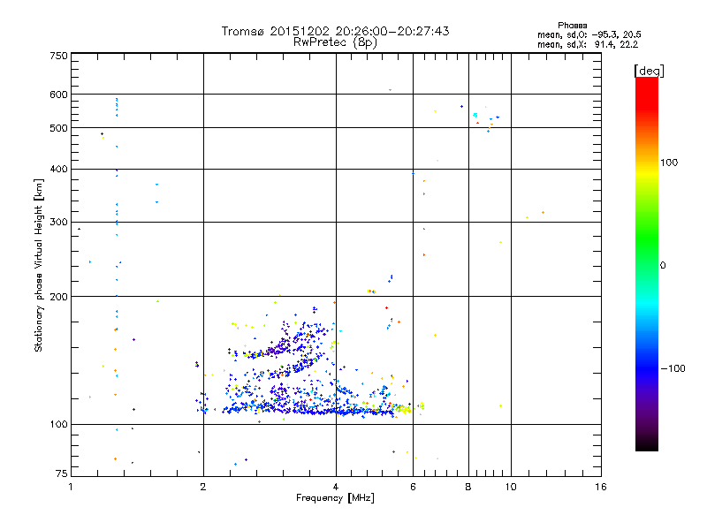707x530 pixels.
Task: Select the 'mean, sd,O: -95.3, 20.5' line
Action: (x=589, y=34)
